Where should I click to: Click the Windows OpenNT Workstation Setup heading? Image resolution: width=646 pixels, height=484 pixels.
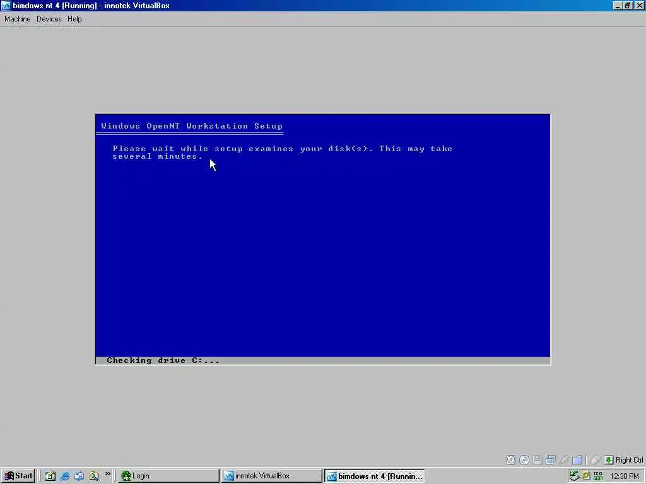click(x=192, y=126)
